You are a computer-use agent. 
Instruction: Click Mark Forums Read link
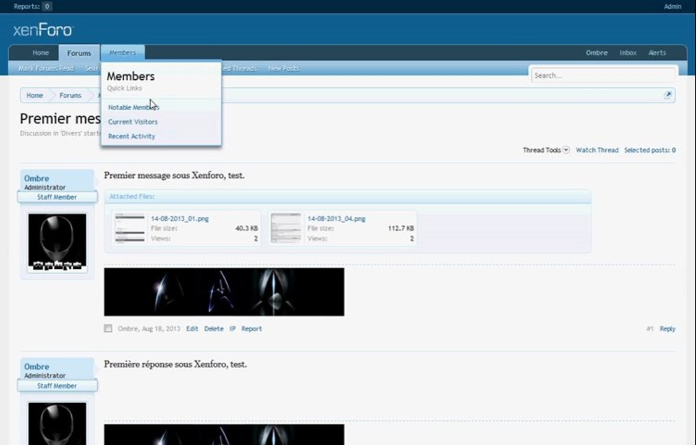click(46, 69)
